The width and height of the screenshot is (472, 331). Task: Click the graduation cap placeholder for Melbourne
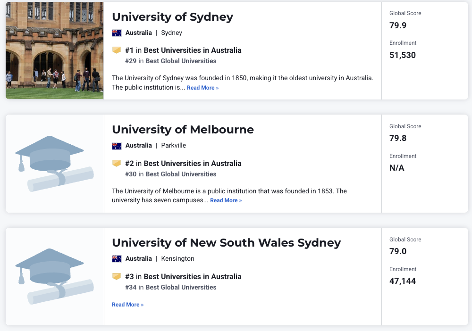54,163
